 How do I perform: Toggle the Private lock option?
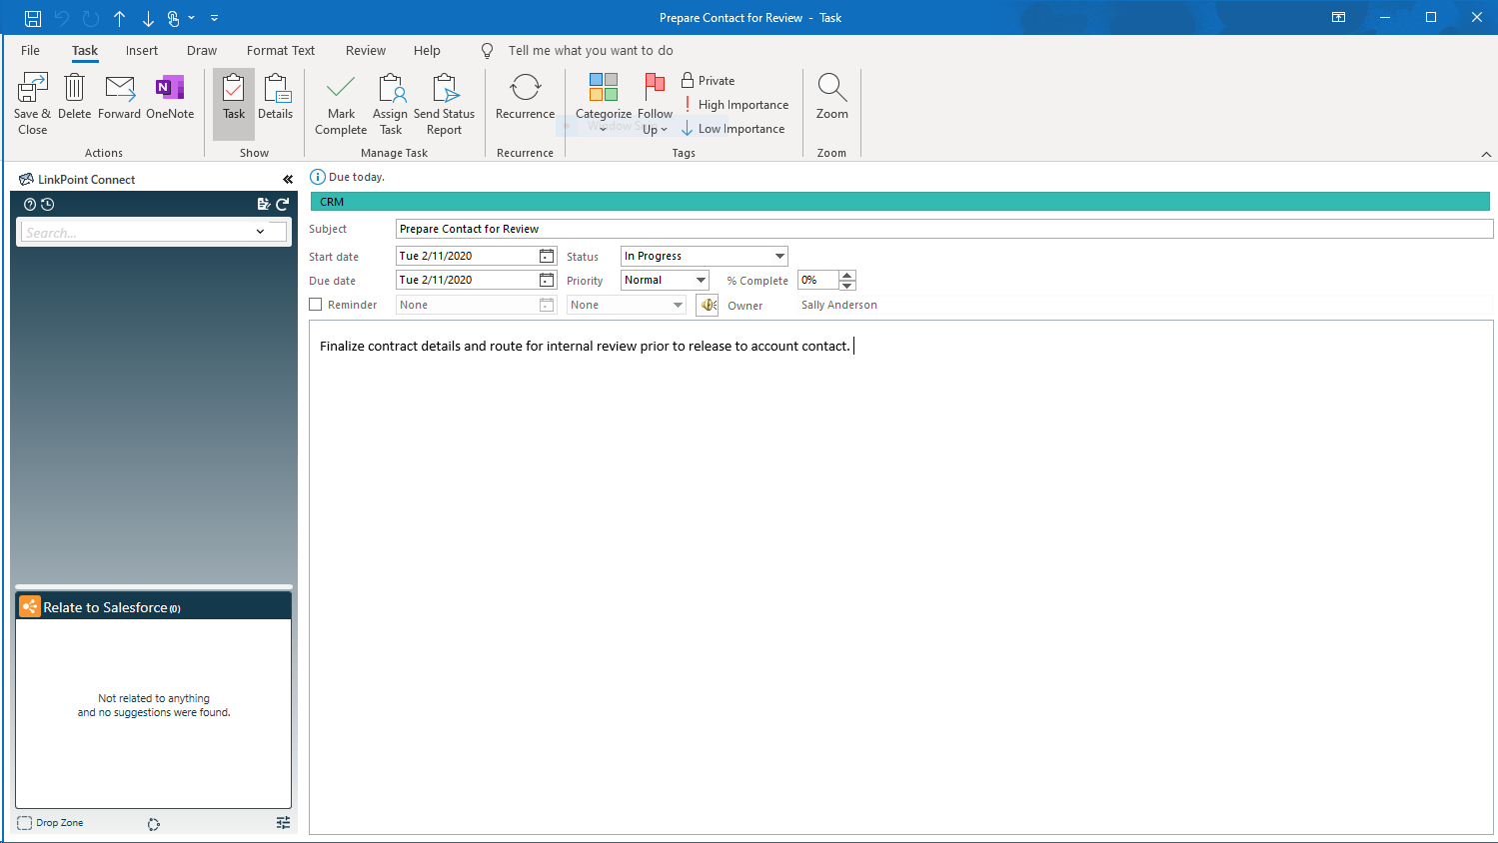tap(709, 81)
